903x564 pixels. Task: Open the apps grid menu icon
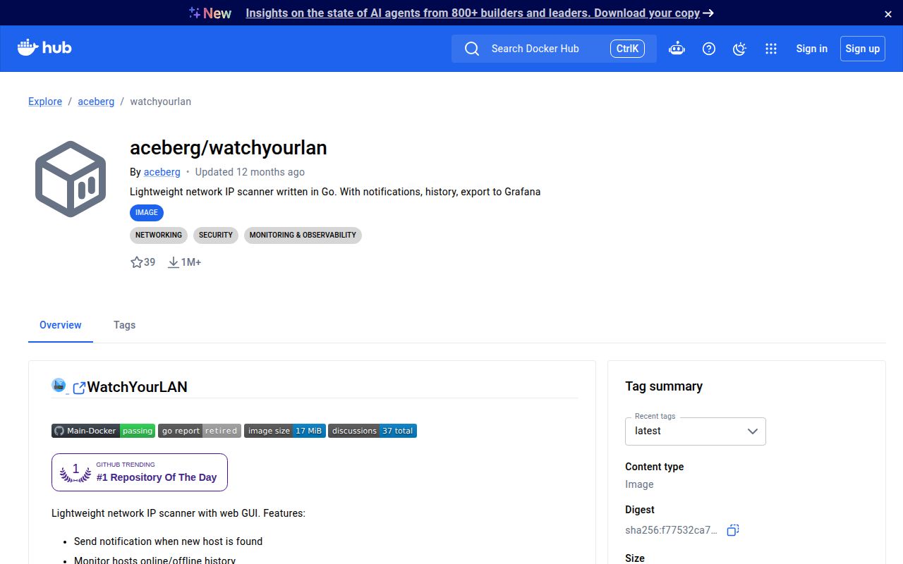tap(771, 49)
